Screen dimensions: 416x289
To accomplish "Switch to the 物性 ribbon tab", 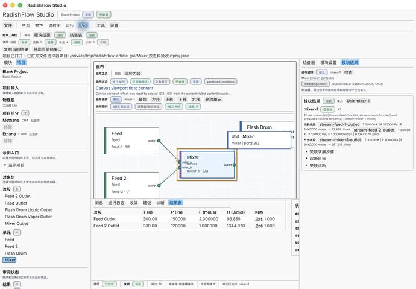I will [x=39, y=25].
